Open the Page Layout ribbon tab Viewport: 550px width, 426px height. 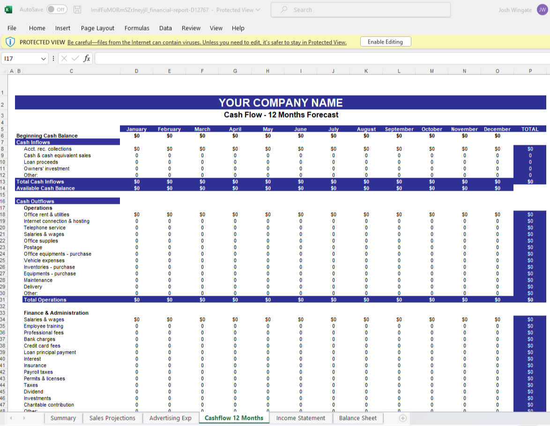click(97, 28)
